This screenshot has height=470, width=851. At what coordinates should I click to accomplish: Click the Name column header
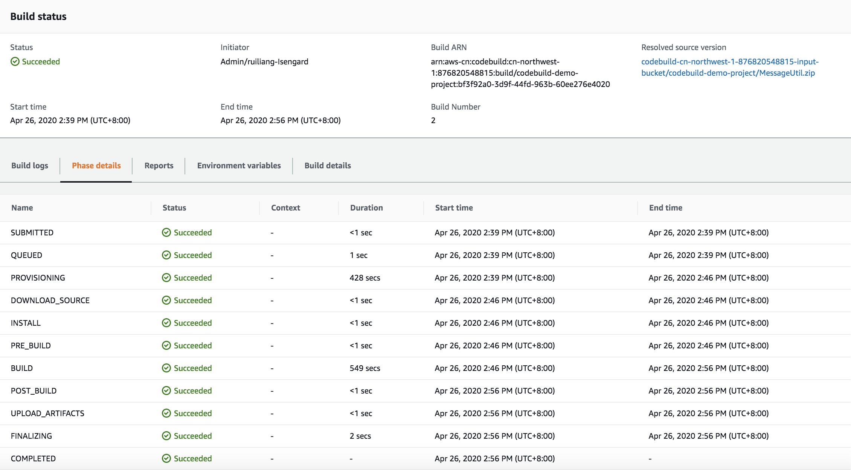pyautogui.click(x=22, y=208)
